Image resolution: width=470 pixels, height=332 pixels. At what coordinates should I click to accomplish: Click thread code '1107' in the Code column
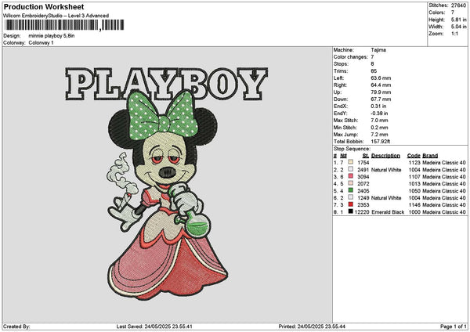414,176
